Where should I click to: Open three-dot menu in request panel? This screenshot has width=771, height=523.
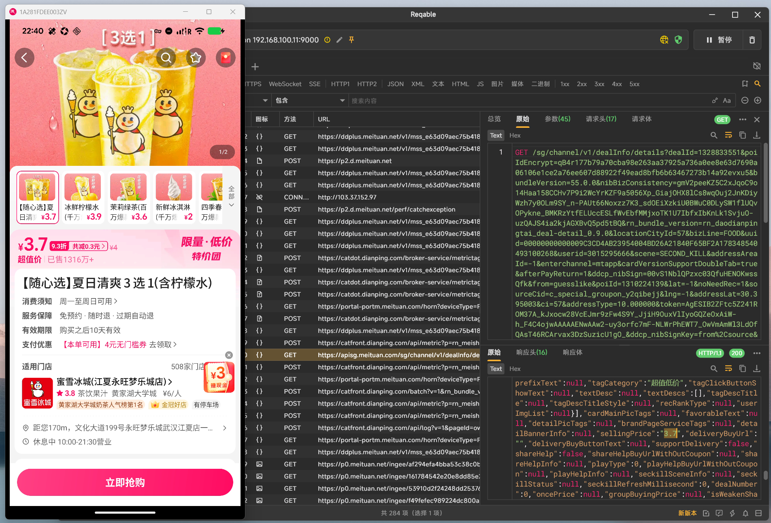tap(742, 119)
